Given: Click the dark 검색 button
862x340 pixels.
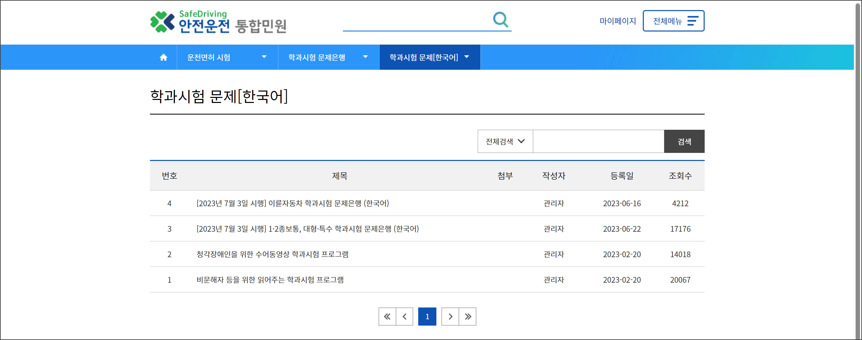Looking at the screenshot, I should point(684,141).
